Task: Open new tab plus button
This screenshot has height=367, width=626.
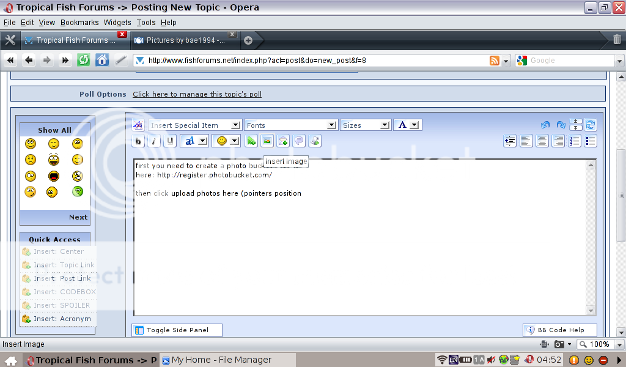Action: (248, 40)
